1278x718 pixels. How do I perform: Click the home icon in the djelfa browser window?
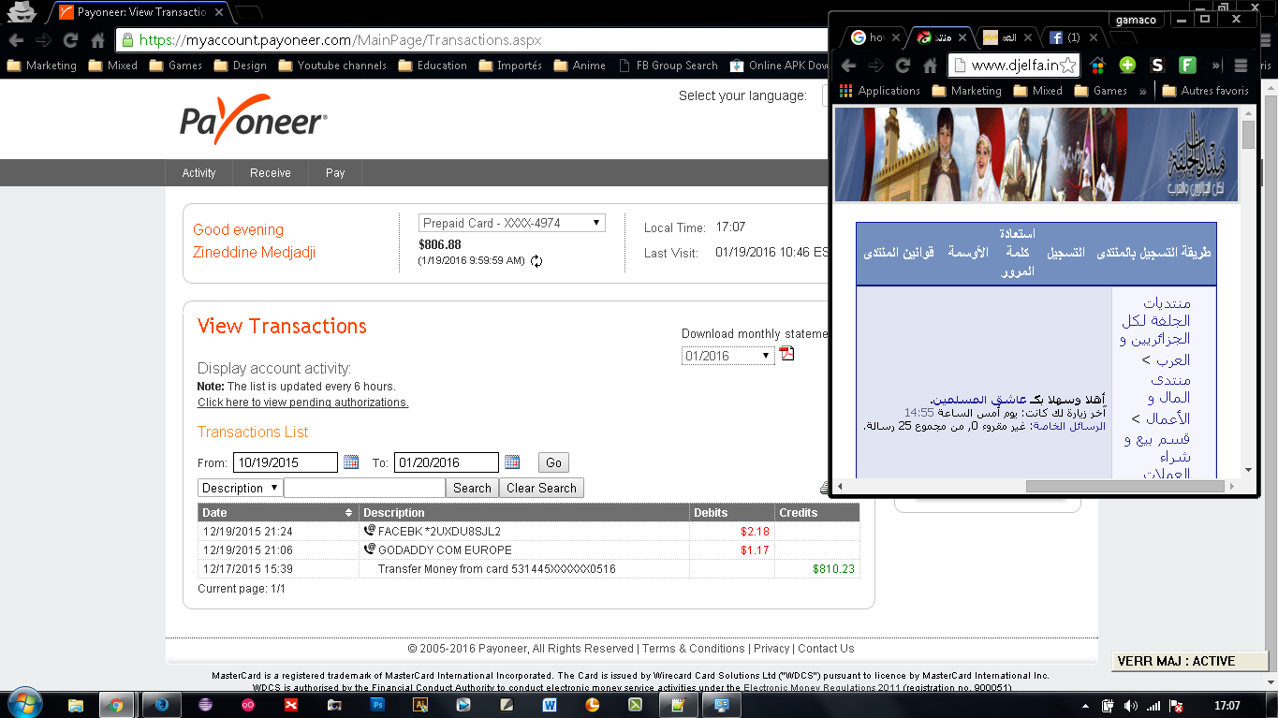(930, 66)
